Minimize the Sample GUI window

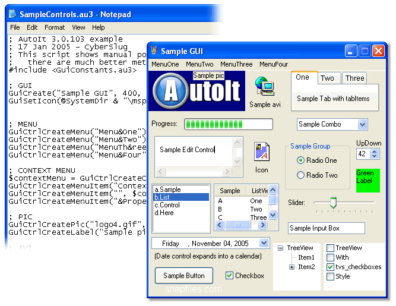pos(350,51)
